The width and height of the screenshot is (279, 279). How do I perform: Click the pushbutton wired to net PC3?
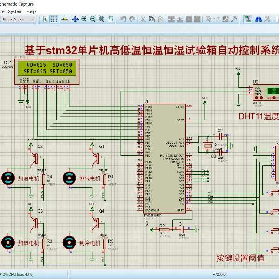[274, 193]
